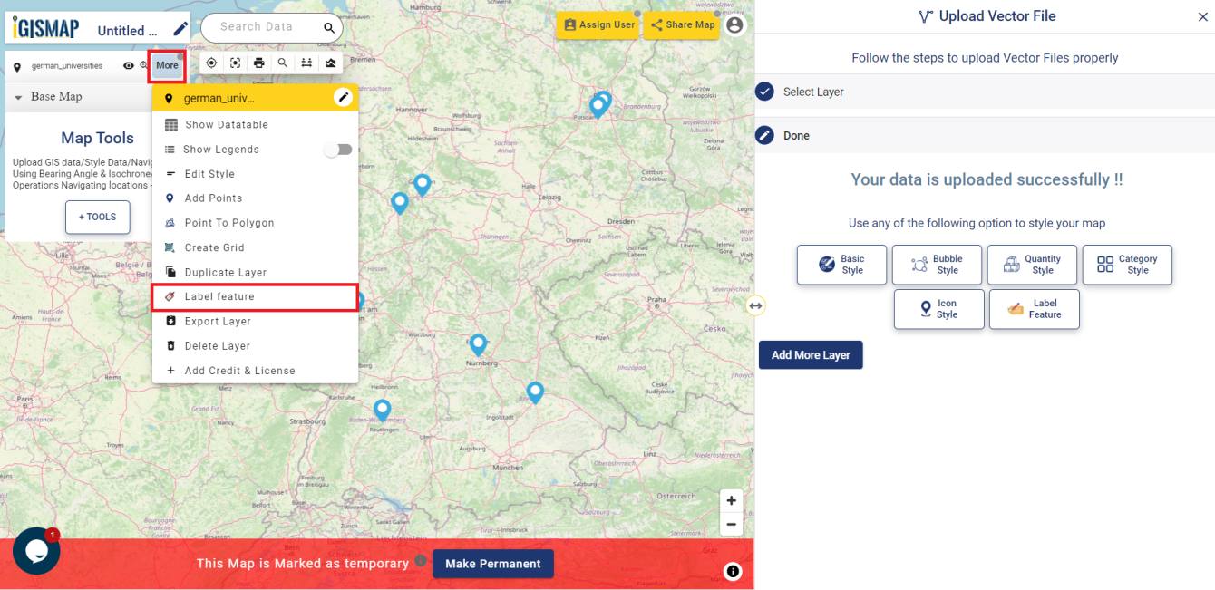Expand the user account avatar menu
1215x590 pixels.
point(733,24)
